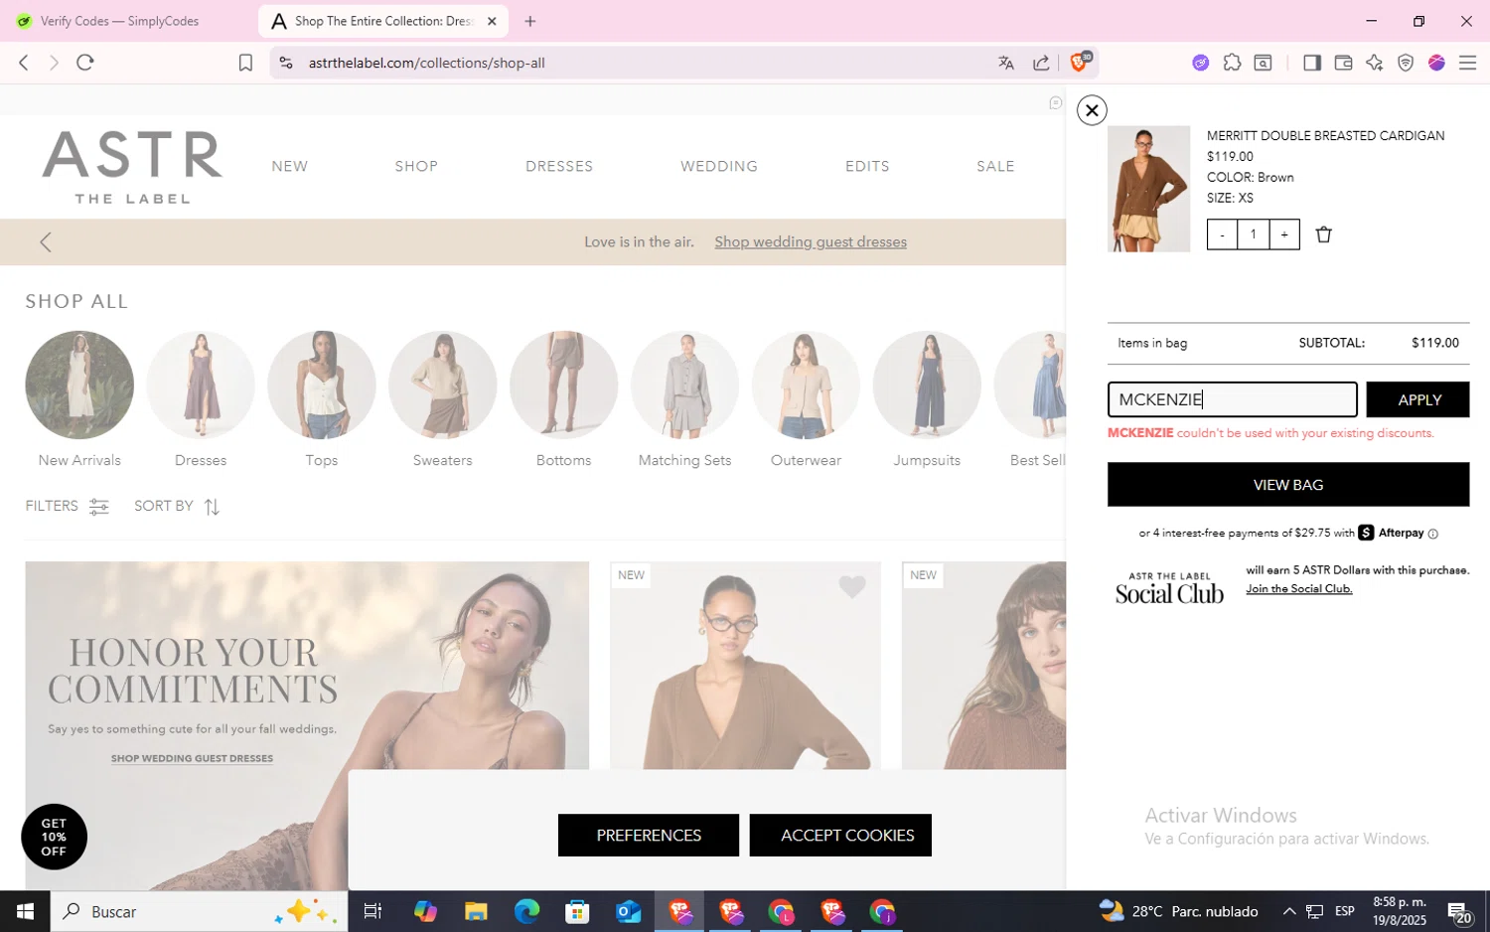
Task: Click the taskbar Buscar search box
Action: [x=199, y=911]
